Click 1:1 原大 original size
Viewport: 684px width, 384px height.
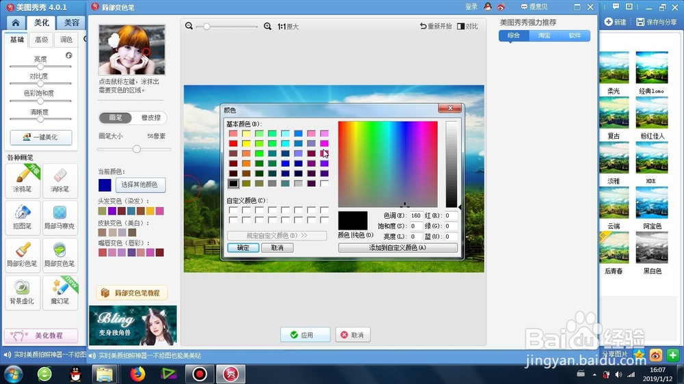[x=288, y=27]
